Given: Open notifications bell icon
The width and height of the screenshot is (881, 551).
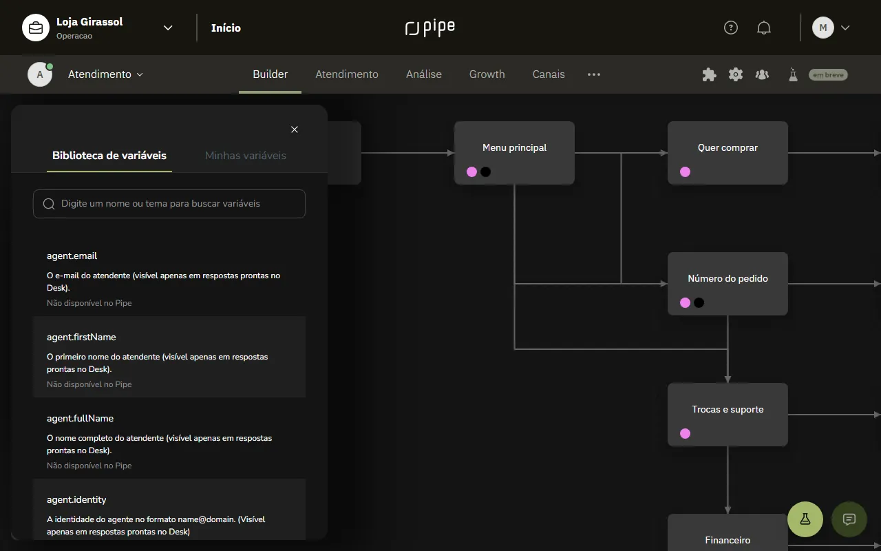Looking at the screenshot, I should 764,28.
